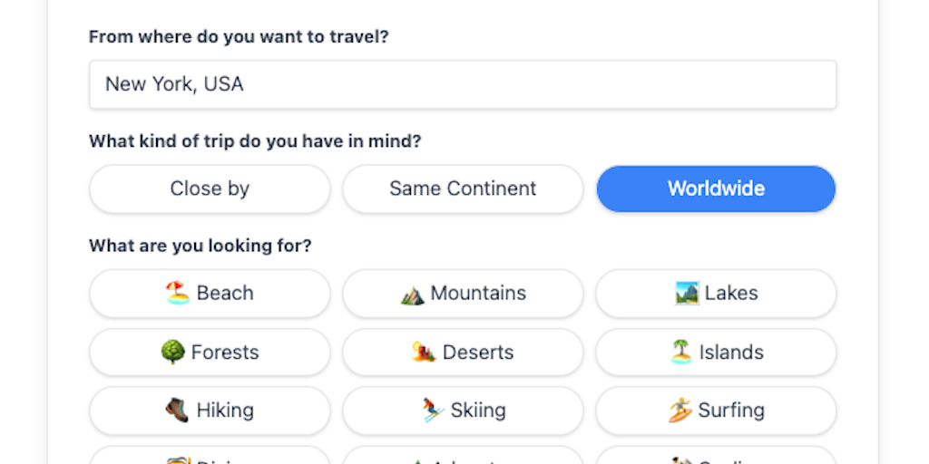This screenshot has height=464, width=929.
Task: Enable the Skiing activity option
Action: click(x=463, y=411)
